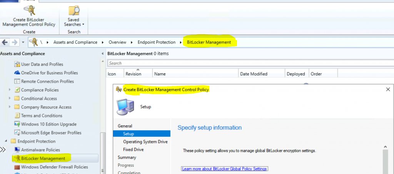Select Terms and Conditions node
This screenshot has width=394, height=174.
[42, 116]
